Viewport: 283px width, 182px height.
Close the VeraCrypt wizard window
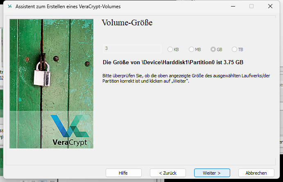tap(270, 6)
